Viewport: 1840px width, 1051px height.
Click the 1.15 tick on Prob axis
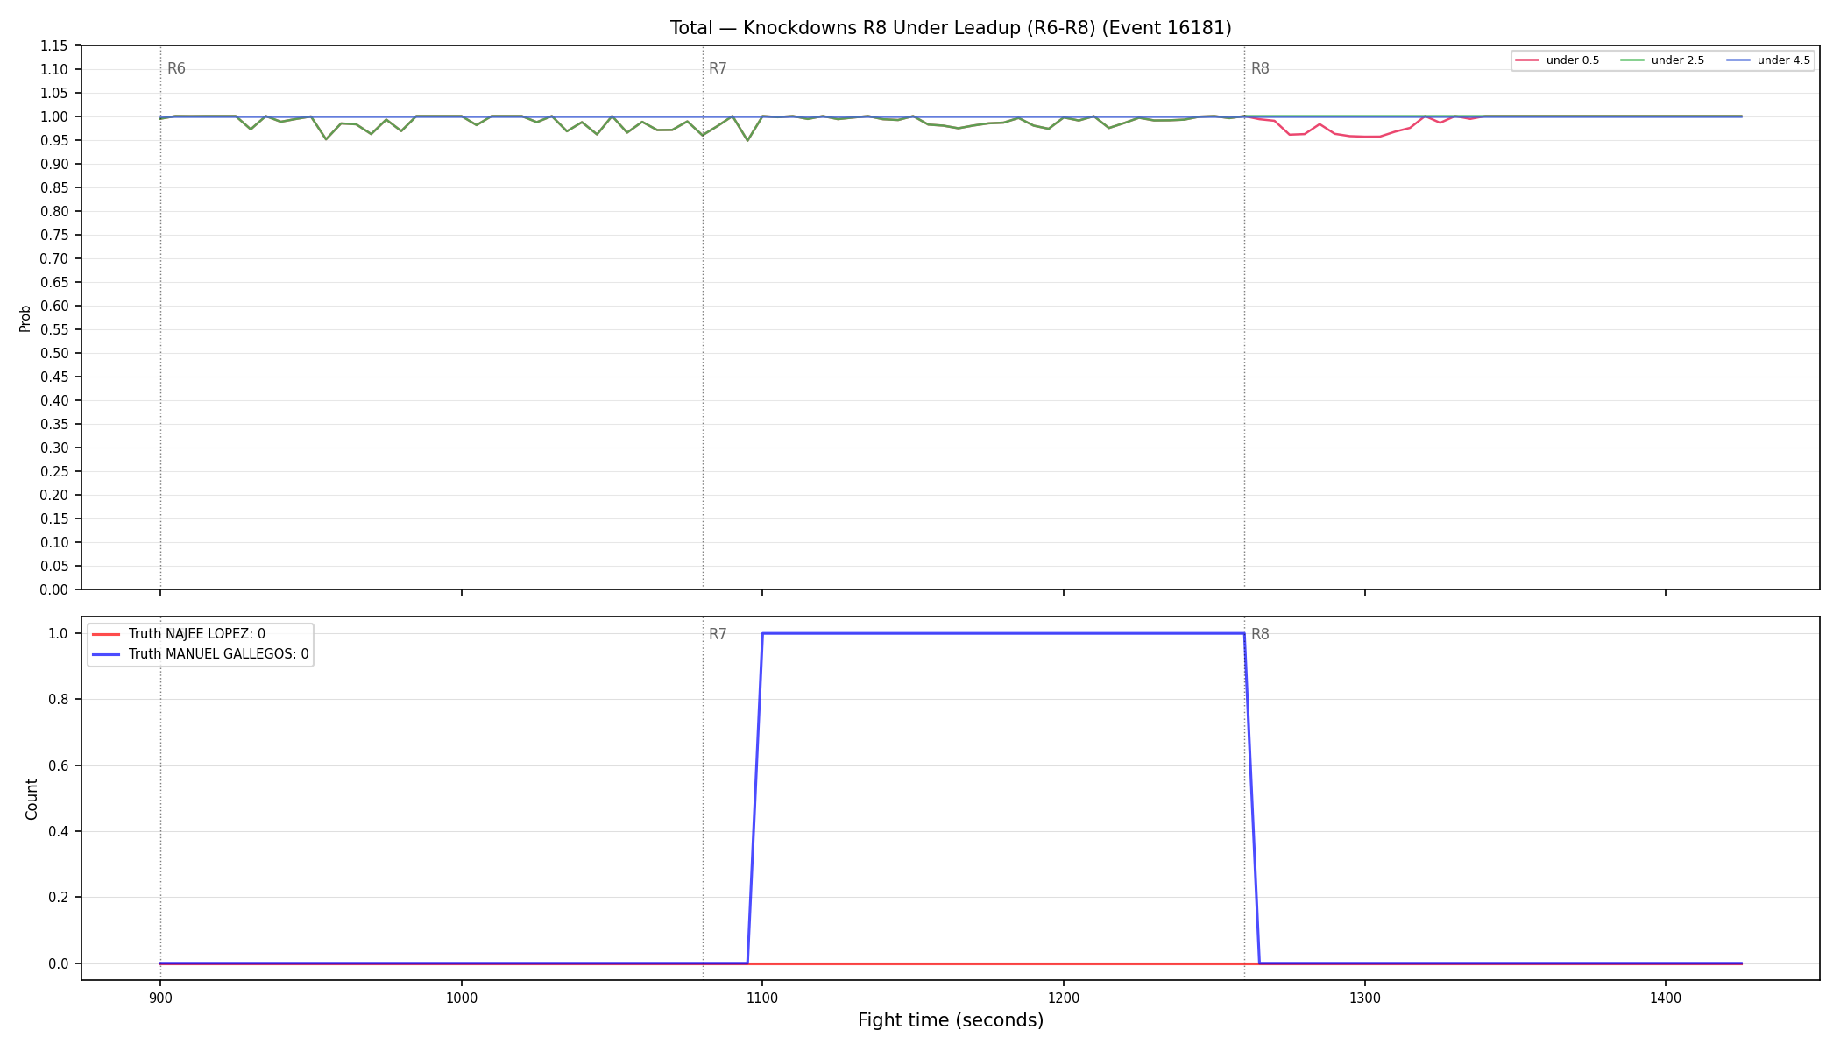(x=53, y=46)
